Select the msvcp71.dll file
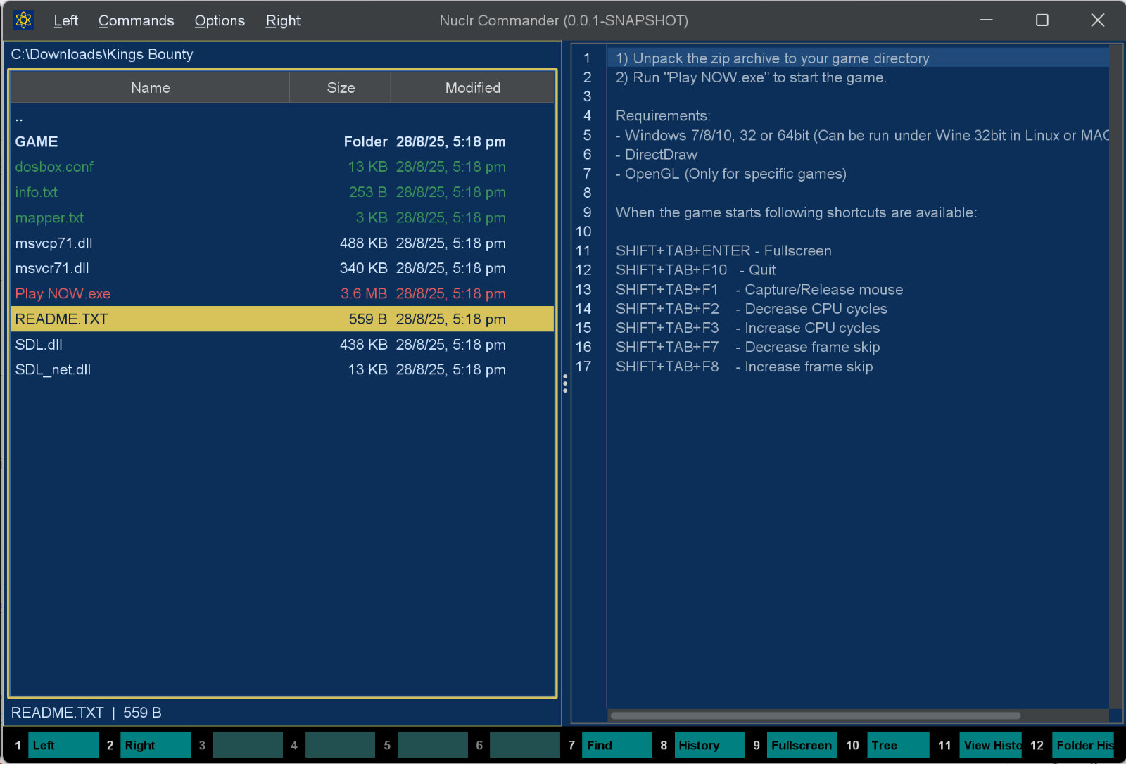Screen dimensions: 1126x764 pos(282,243)
